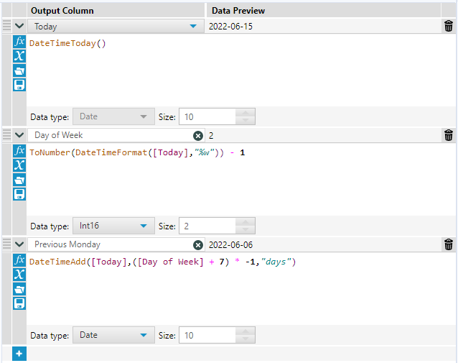Open the Today output column dropdown
Screen dimensions: 458x363
click(x=192, y=27)
